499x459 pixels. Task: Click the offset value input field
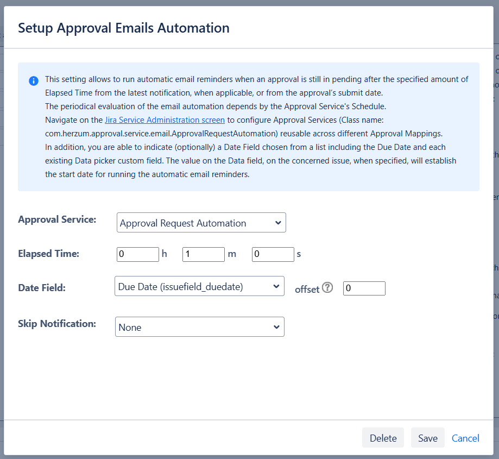(x=364, y=288)
